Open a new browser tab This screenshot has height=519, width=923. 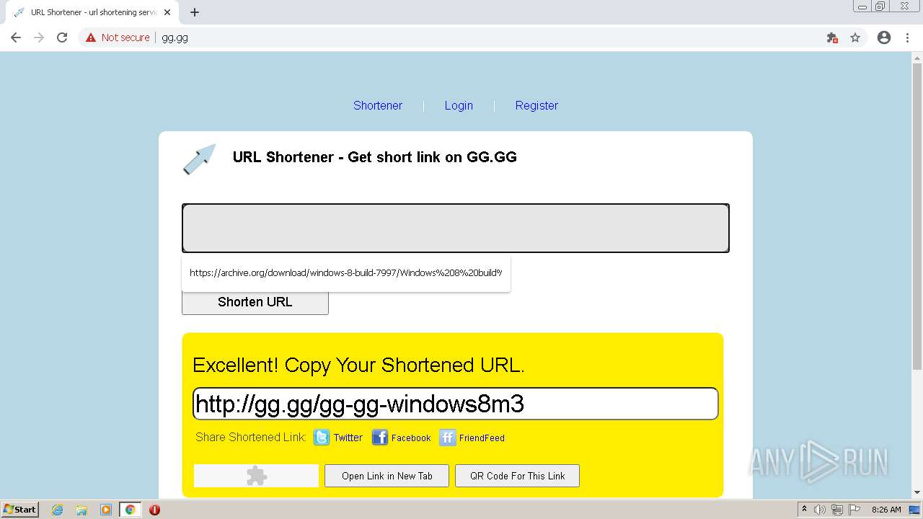tap(195, 12)
